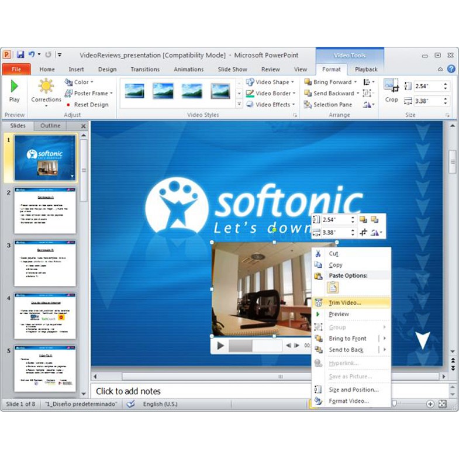Viewport: 459px width, 459px height.
Task: Open the Video Shape dropdown
Action: 271,82
